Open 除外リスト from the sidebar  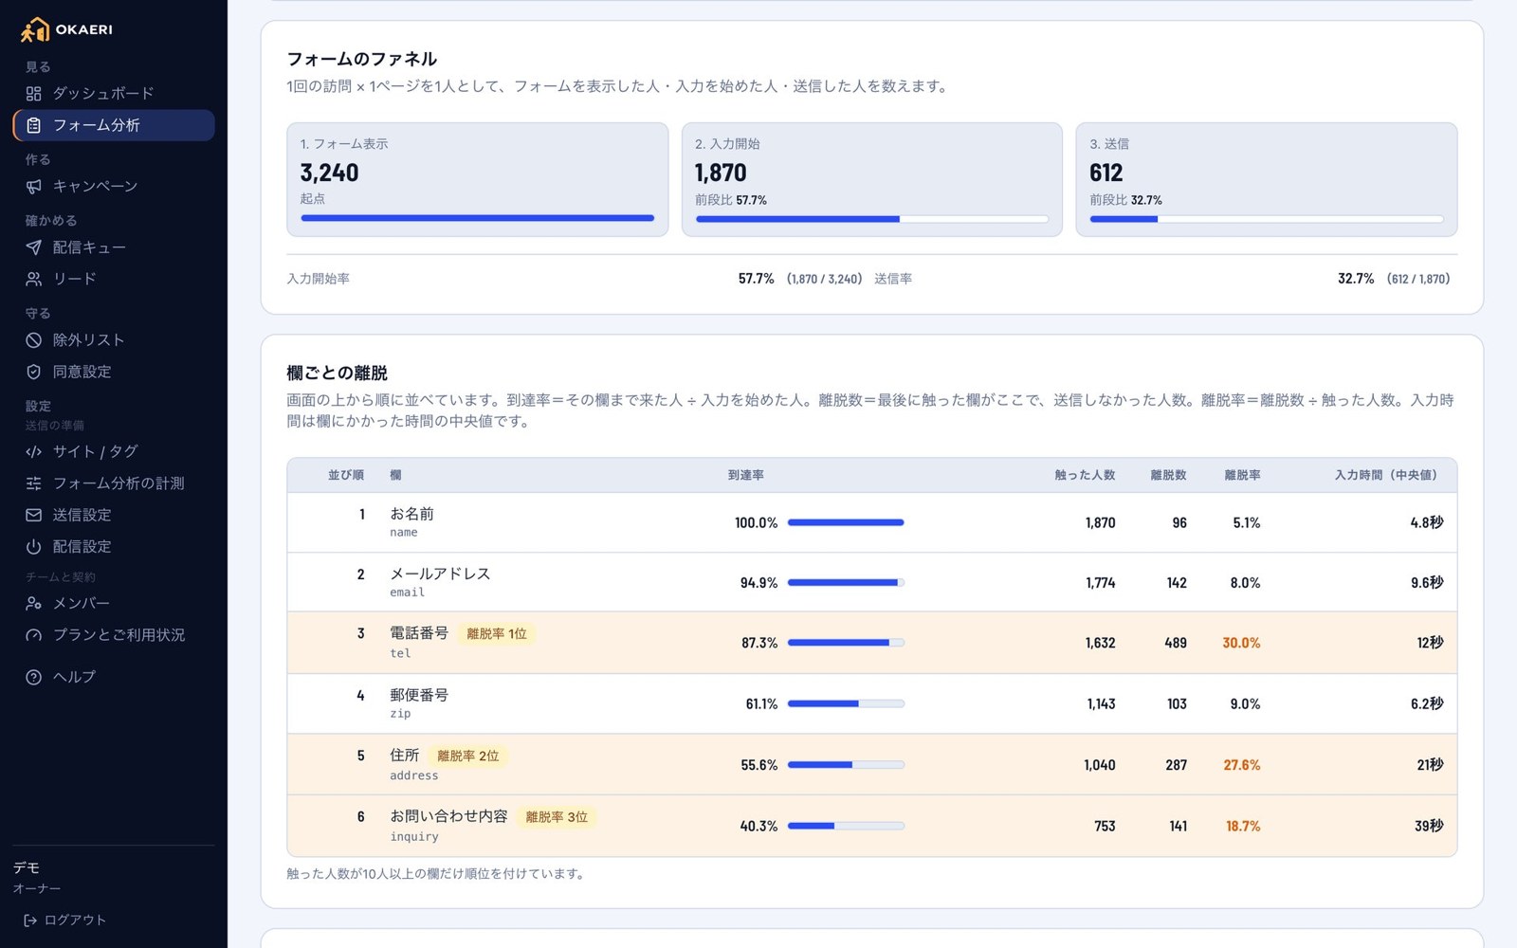[x=114, y=340]
